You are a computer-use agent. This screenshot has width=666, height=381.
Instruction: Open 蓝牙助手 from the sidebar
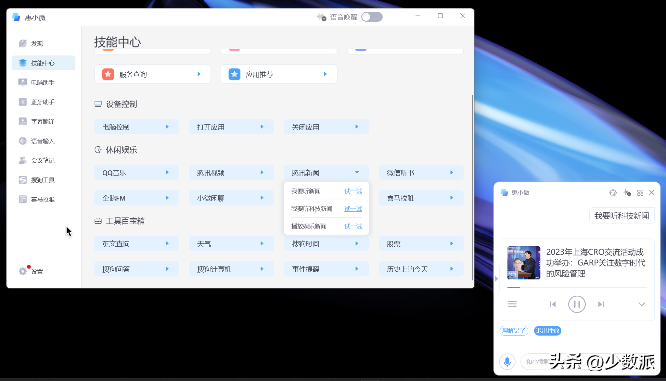44,102
